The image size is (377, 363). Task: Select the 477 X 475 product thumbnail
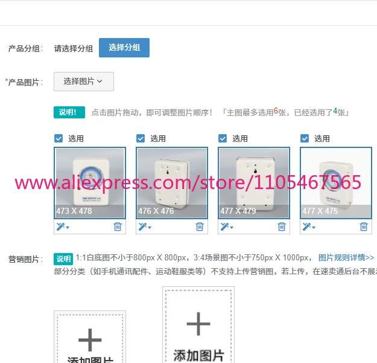pos(336,183)
